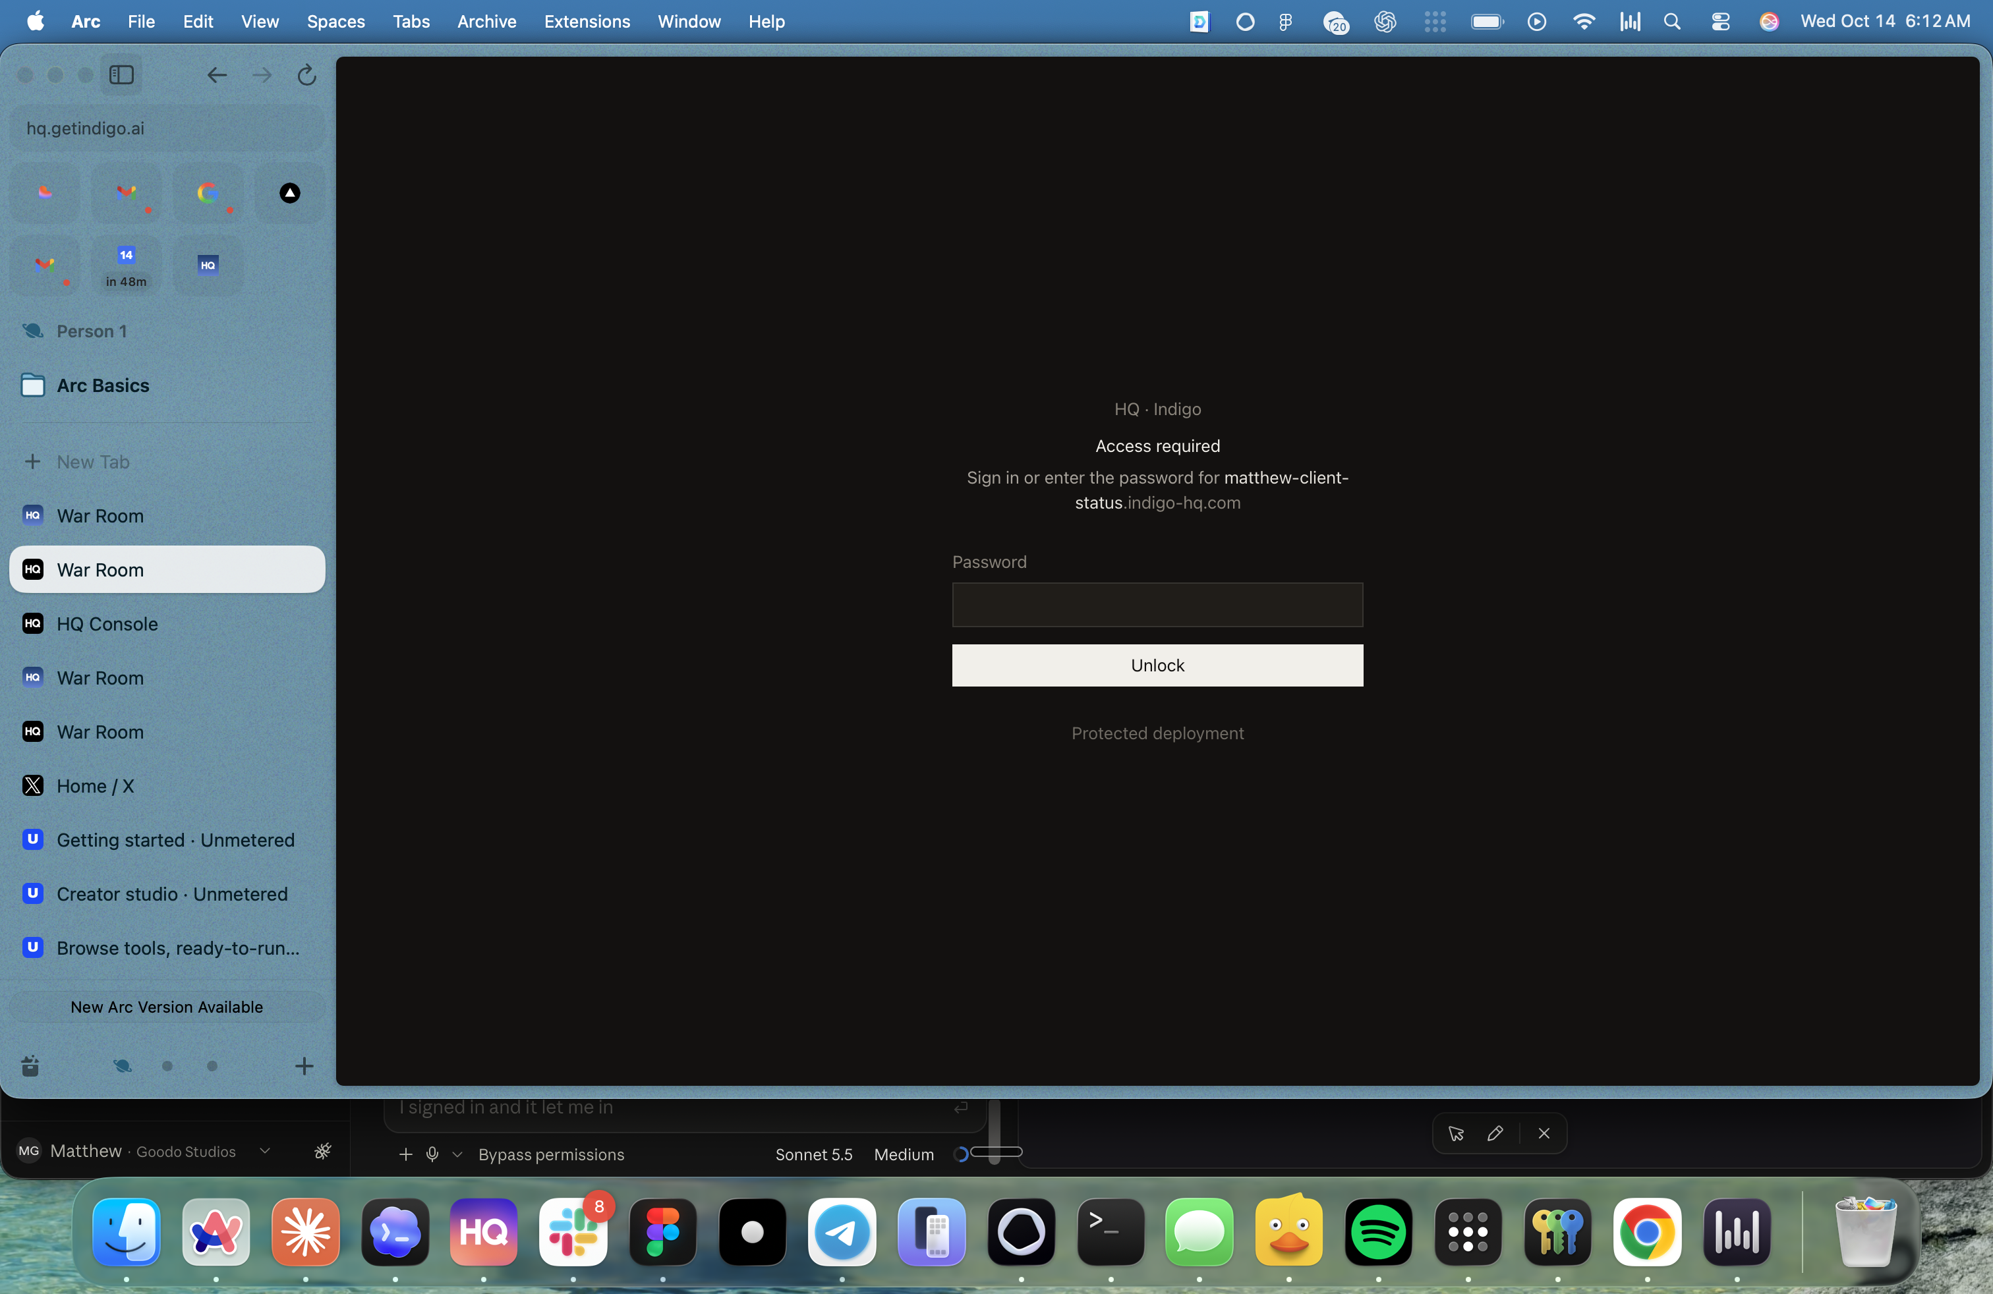Open Getting started · Unmetered tab

167,839
